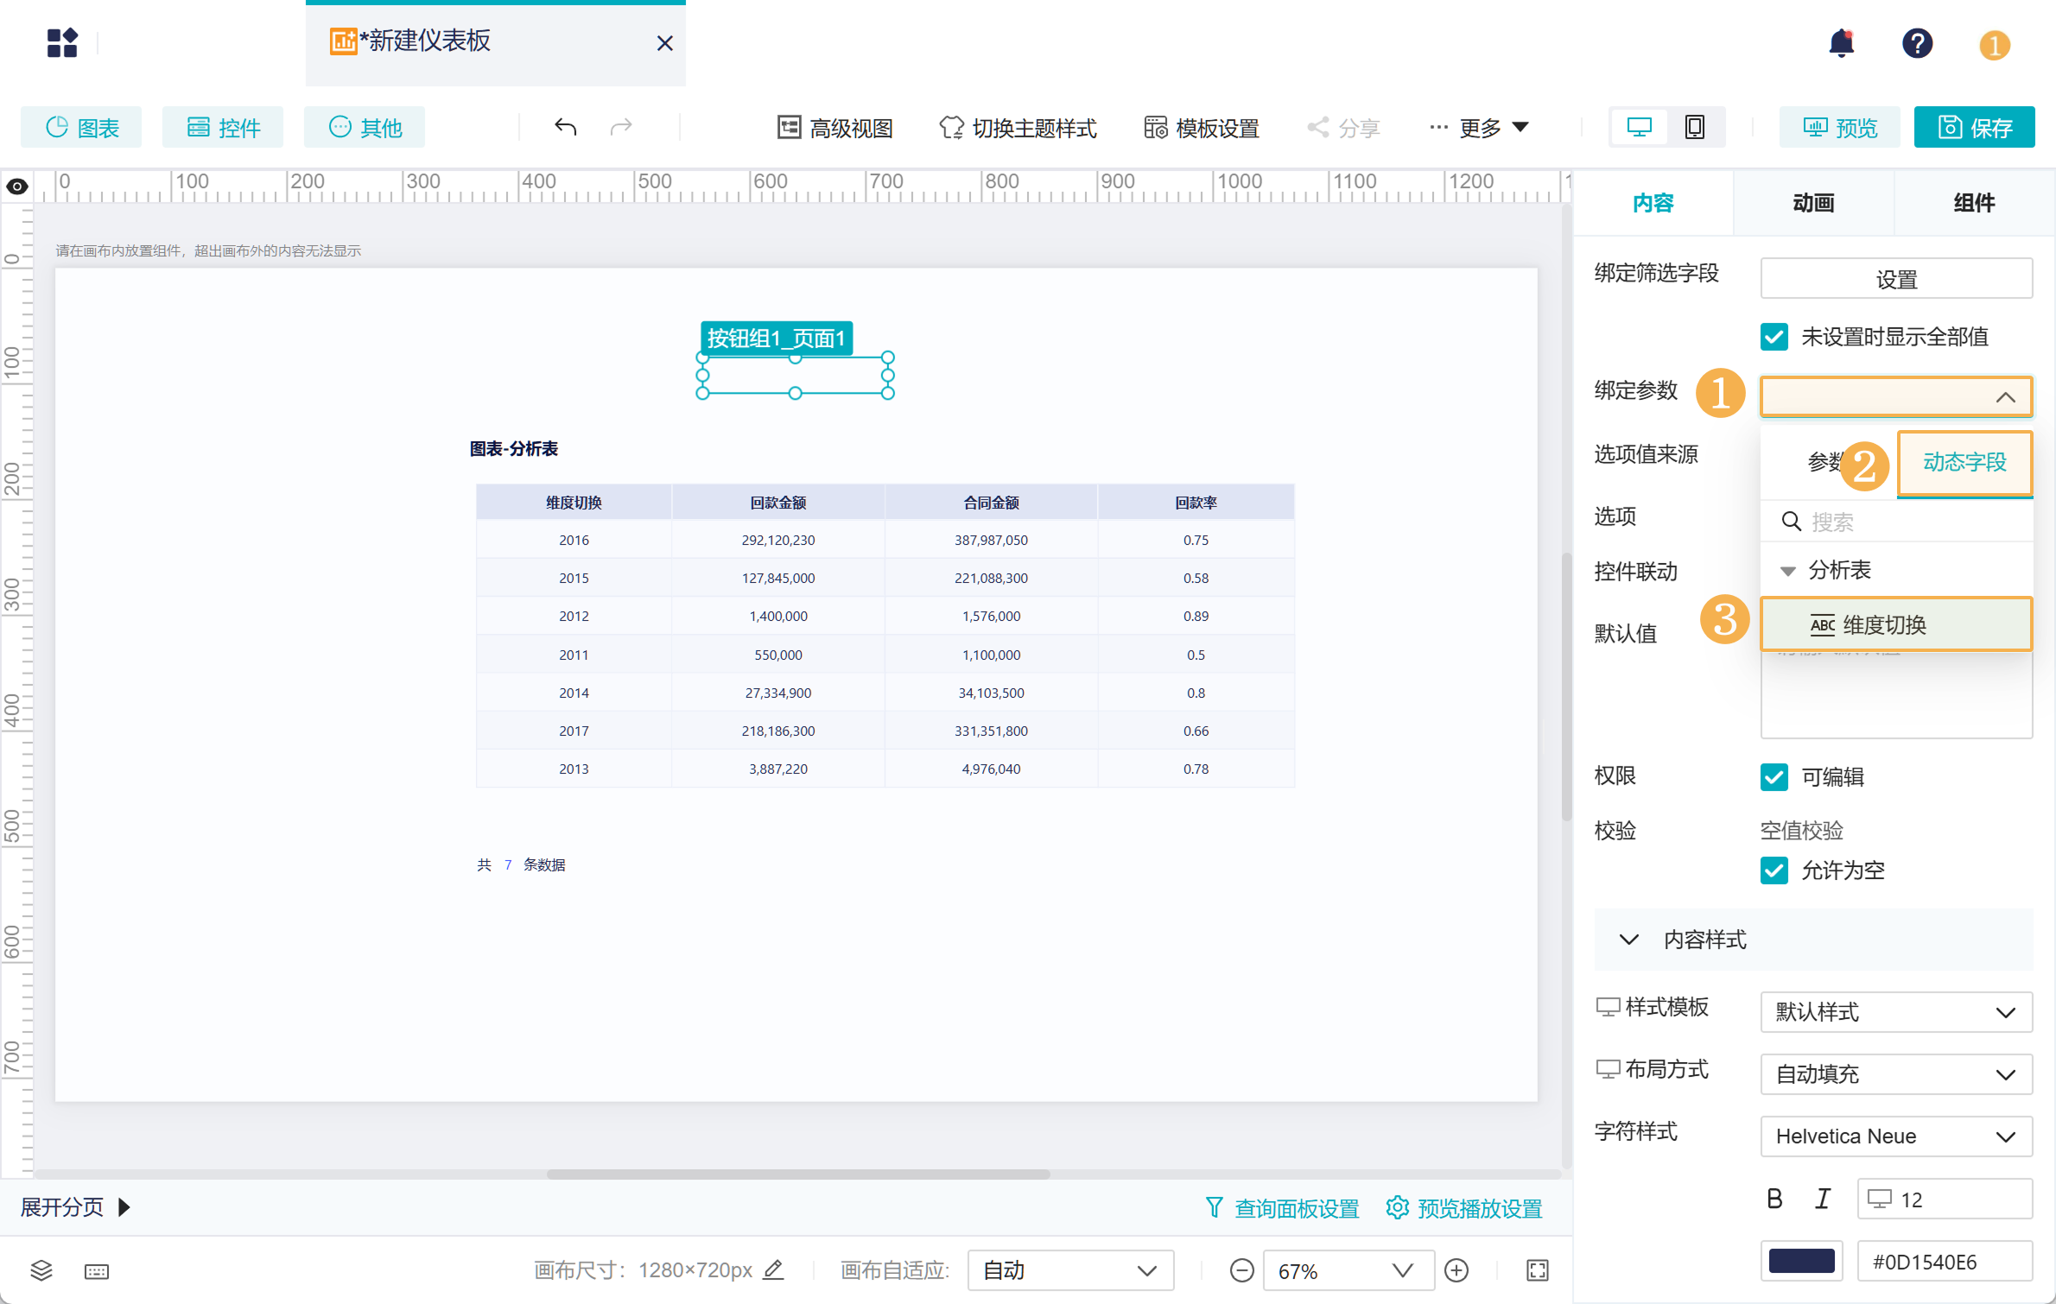Click the 搜索 search field
2056x1304 pixels.
point(1896,522)
